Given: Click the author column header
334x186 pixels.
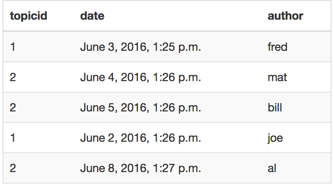Looking at the screenshot, I should tap(285, 16).
